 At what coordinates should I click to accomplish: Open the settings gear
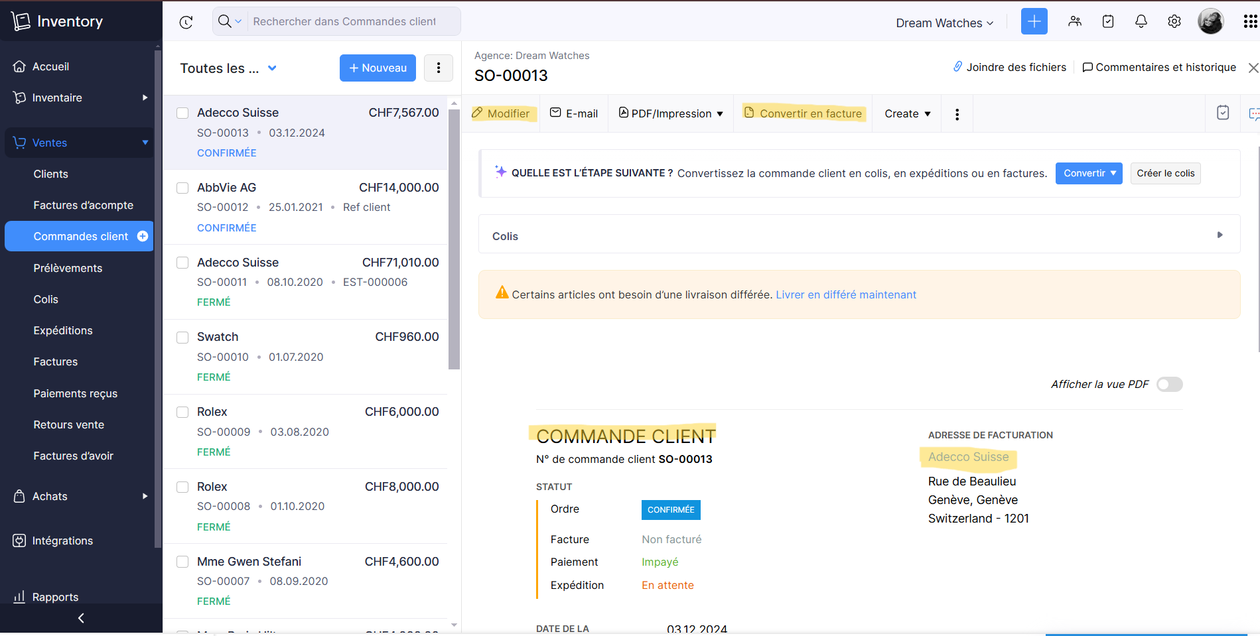pyautogui.click(x=1174, y=21)
